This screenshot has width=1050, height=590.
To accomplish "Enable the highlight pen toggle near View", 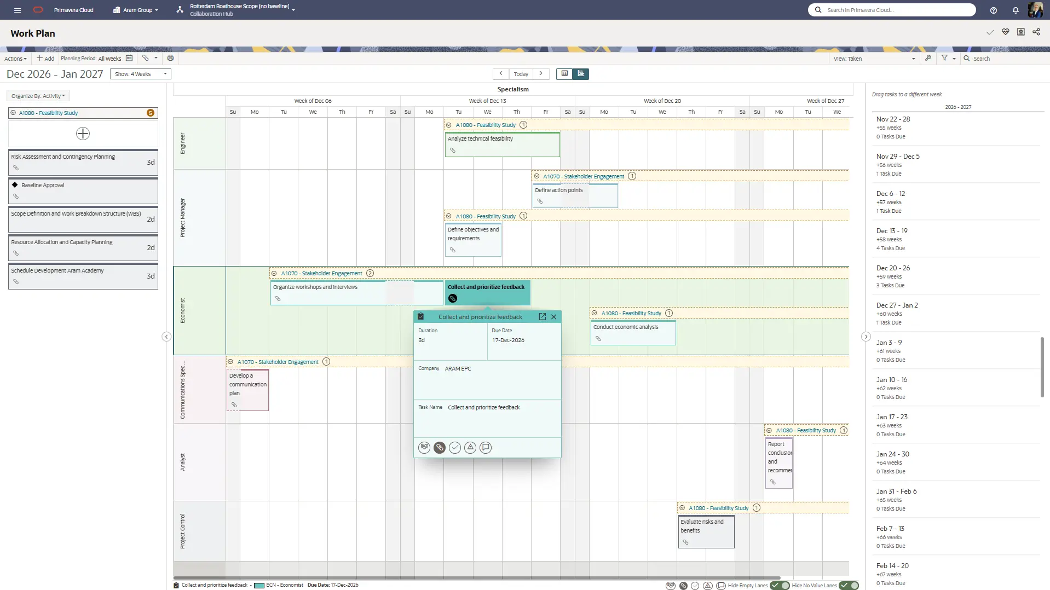I will [x=928, y=58].
